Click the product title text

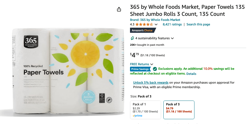coord(187,10)
